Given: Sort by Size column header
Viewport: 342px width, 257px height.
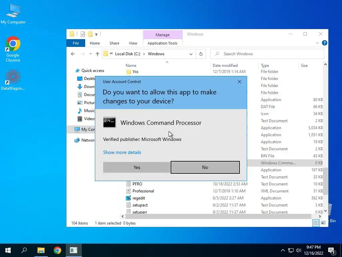Looking at the screenshot, I should click(304, 66).
